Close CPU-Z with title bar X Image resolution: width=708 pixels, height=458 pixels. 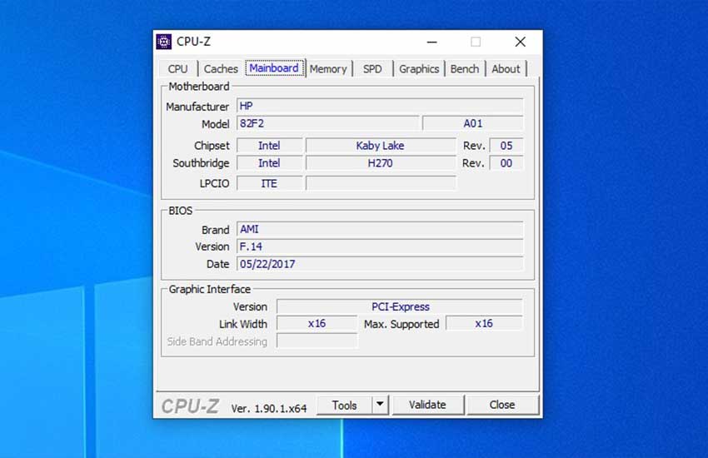coord(520,42)
